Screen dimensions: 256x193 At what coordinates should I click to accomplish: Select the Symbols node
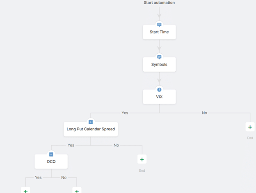[159, 64]
